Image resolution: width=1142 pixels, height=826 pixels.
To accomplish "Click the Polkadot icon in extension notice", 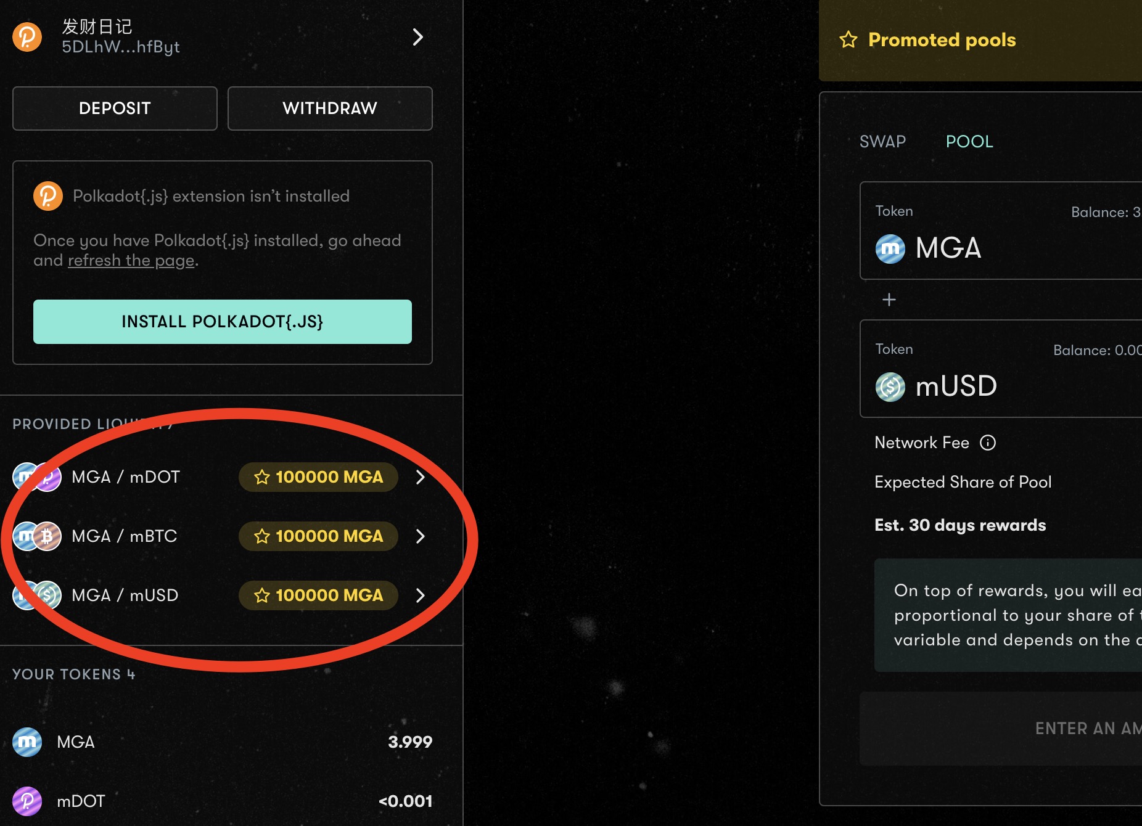I will point(48,196).
